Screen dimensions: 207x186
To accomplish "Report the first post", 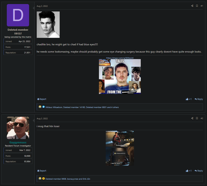I will 42,99.
